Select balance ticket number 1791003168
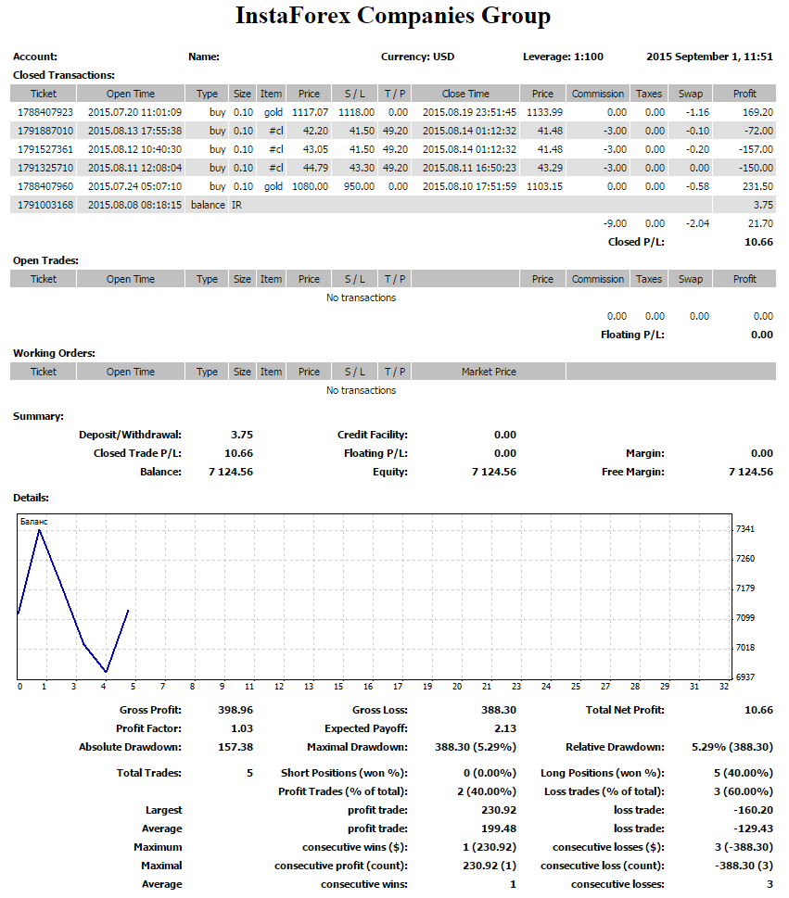Image resolution: width=789 pixels, height=898 pixels. (x=45, y=205)
